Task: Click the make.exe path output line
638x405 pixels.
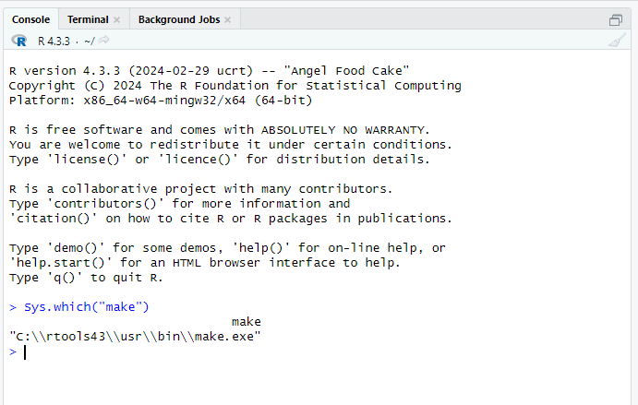Action: [135, 337]
